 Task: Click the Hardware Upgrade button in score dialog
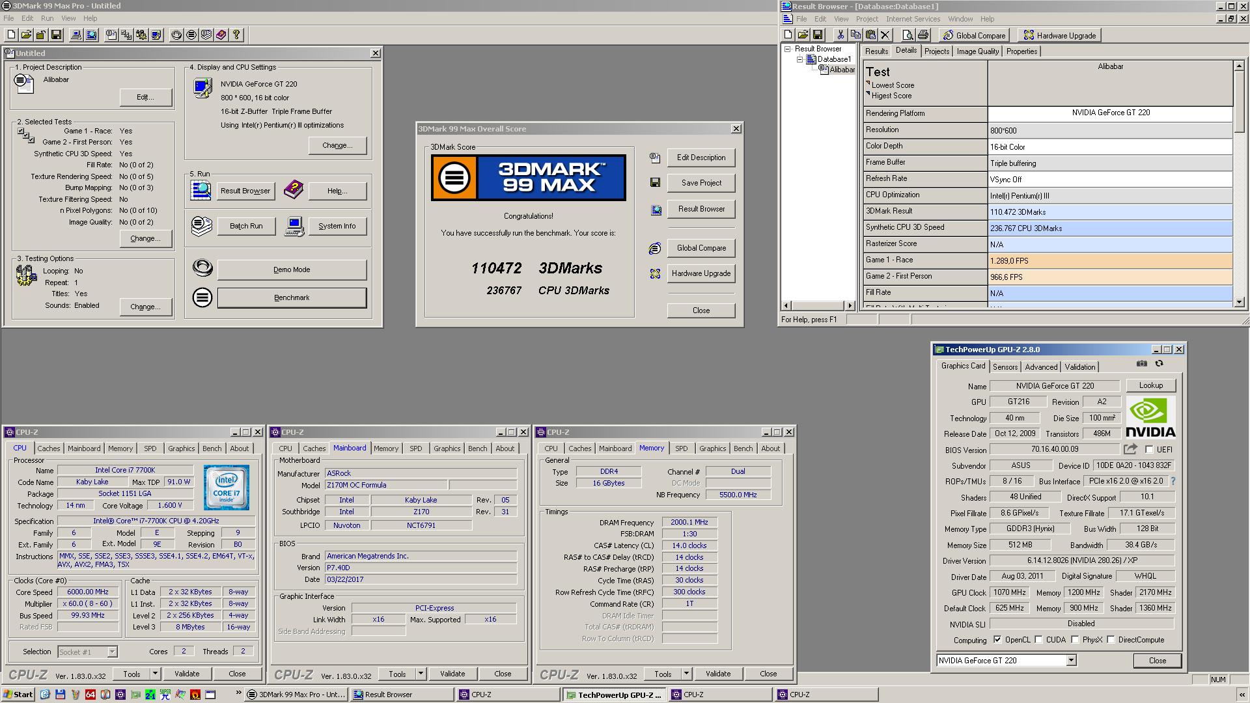[x=701, y=273]
